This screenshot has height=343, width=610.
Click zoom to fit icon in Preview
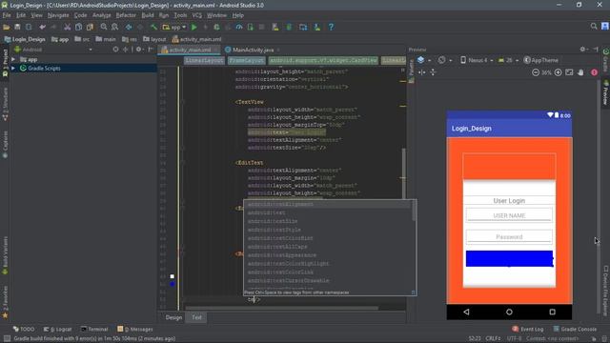click(569, 72)
